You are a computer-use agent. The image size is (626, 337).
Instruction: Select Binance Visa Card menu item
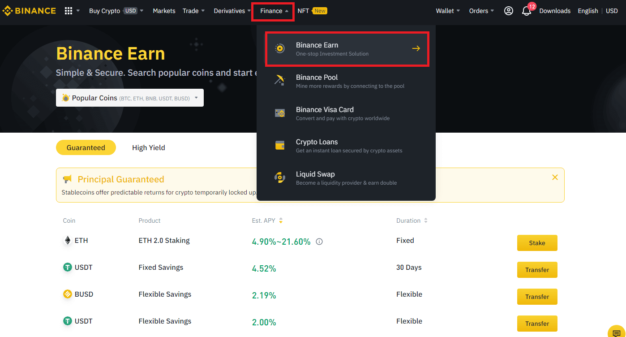coord(346,113)
